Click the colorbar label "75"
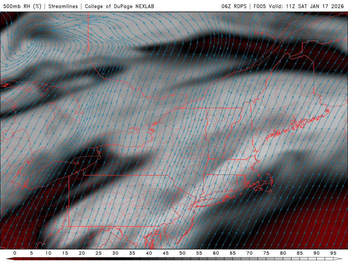The image size is (348, 261). [266, 253]
